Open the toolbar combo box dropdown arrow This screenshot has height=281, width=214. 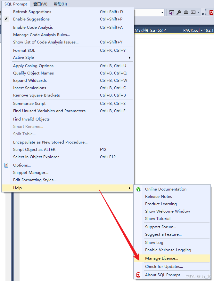click(x=162, y=13)
